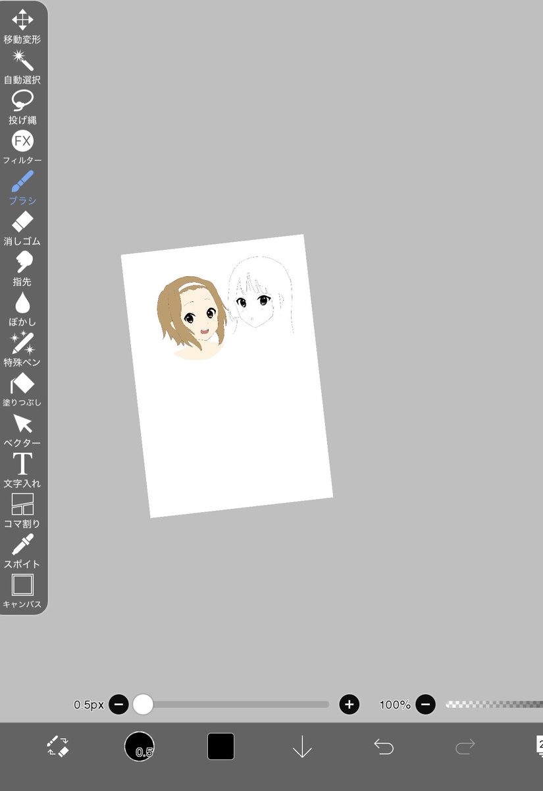Screen dimensions: 543x791
Task: Select the 自動選択 magic wand tool
Action: coord(22,67)
